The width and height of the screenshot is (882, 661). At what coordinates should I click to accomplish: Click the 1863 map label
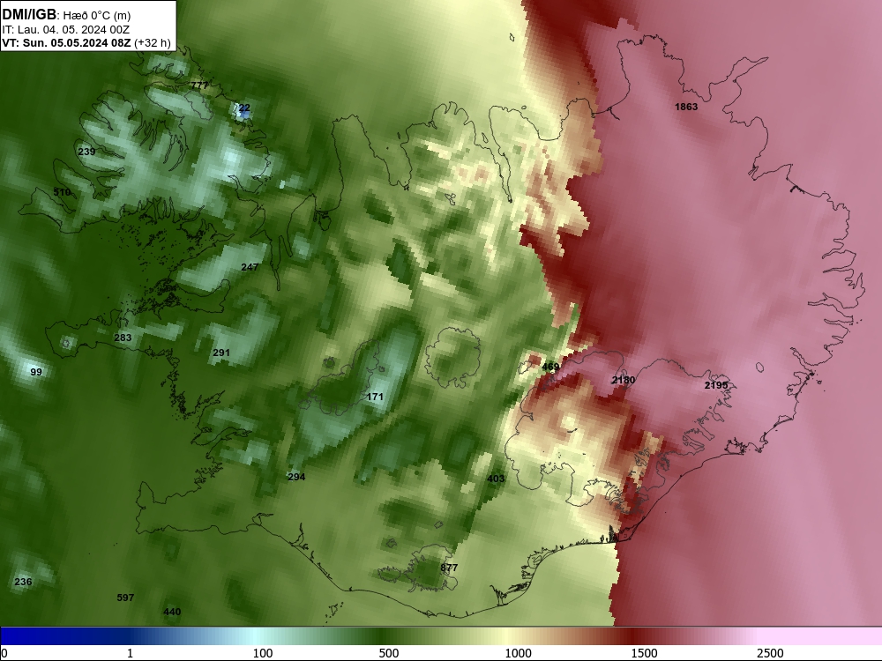coord(686,107)
